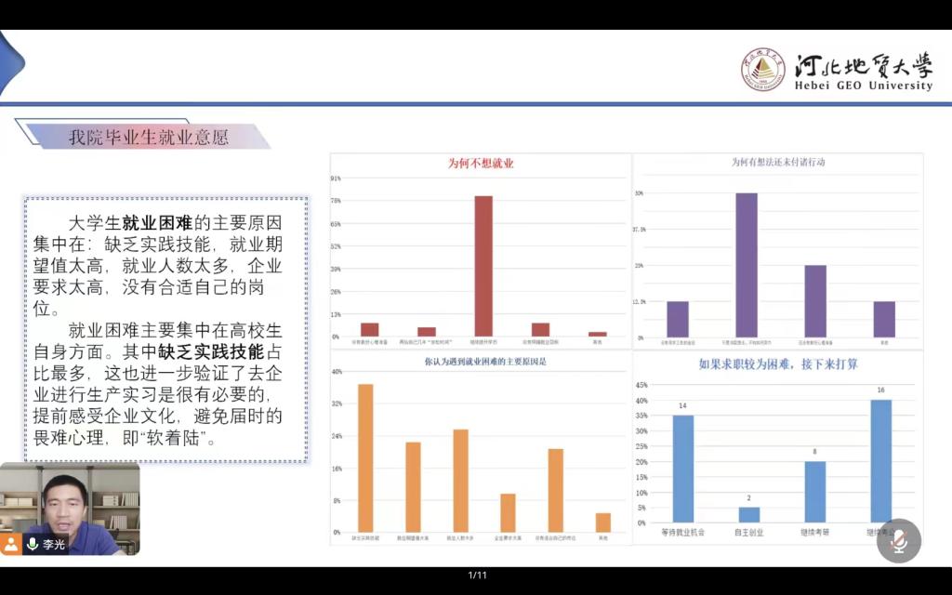Click the tallest red bar in 为何不想就业

coord(483,265)
